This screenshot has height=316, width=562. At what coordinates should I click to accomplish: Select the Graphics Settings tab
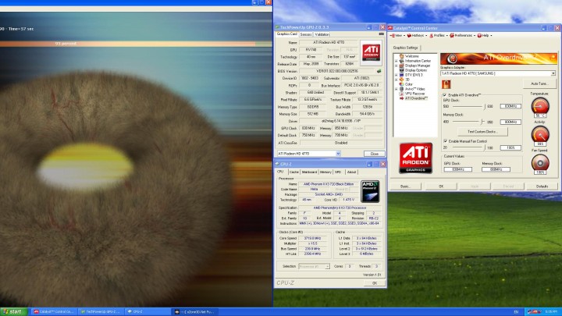point(405,48)
